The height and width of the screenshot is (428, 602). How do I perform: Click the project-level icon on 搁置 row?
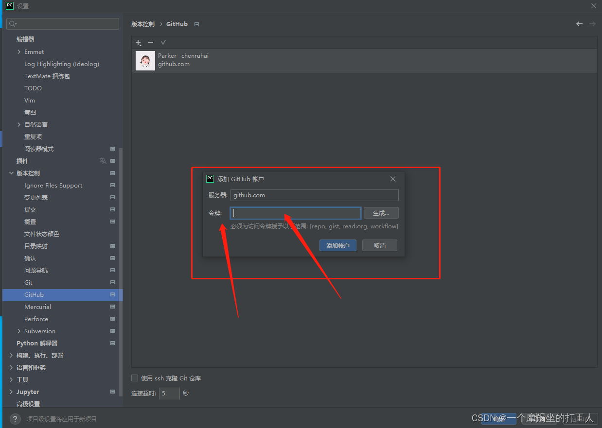coord(112,222)
